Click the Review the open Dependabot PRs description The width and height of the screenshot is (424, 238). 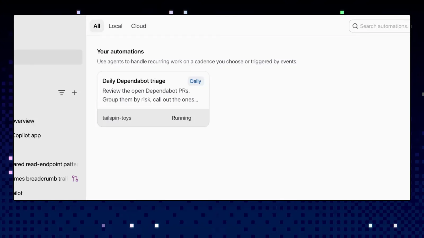150,95
